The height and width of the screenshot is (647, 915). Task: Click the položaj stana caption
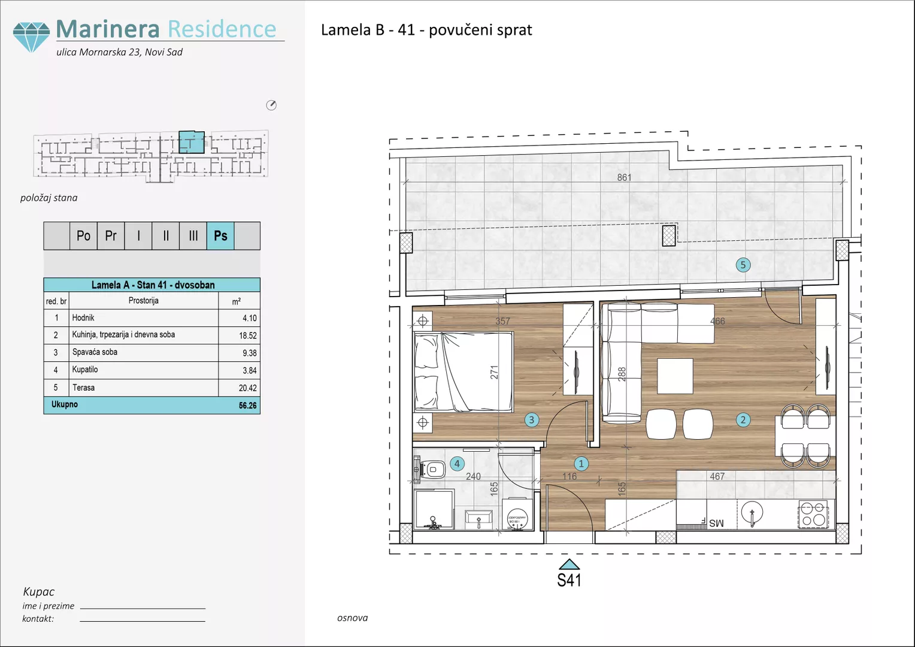point(49,198)
